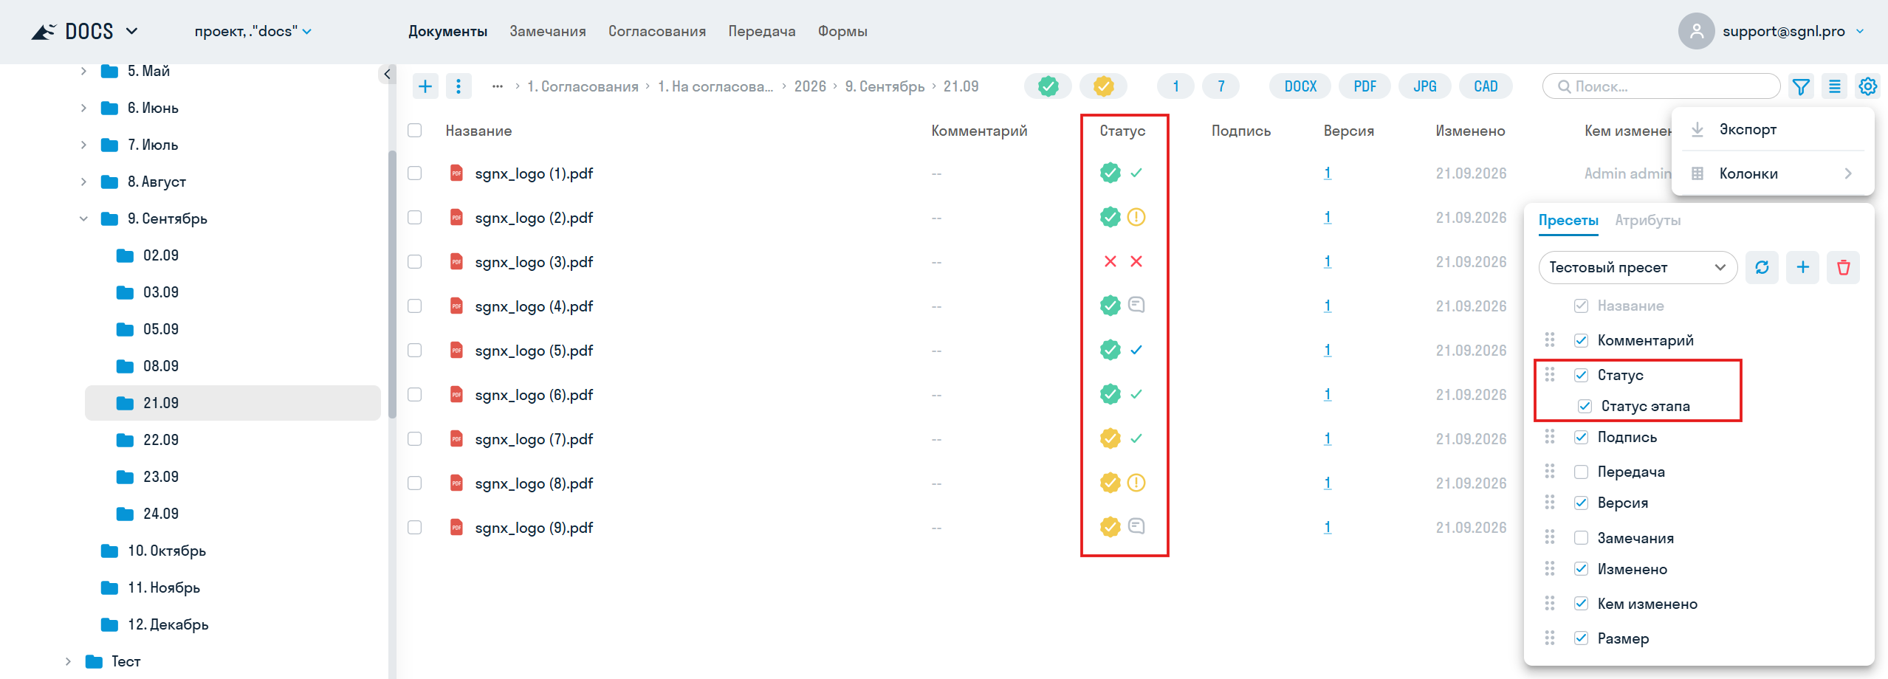Click the PDF icon of sgnx_logo (1).pdf
Viewport: 1888px width, 679px height.
[457, 173]
